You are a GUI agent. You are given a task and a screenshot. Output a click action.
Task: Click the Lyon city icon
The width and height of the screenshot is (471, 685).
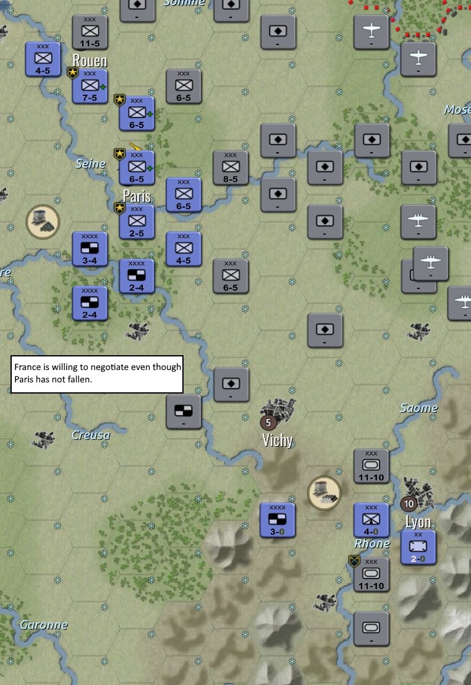pyautogui.click(x=418, y=494)
